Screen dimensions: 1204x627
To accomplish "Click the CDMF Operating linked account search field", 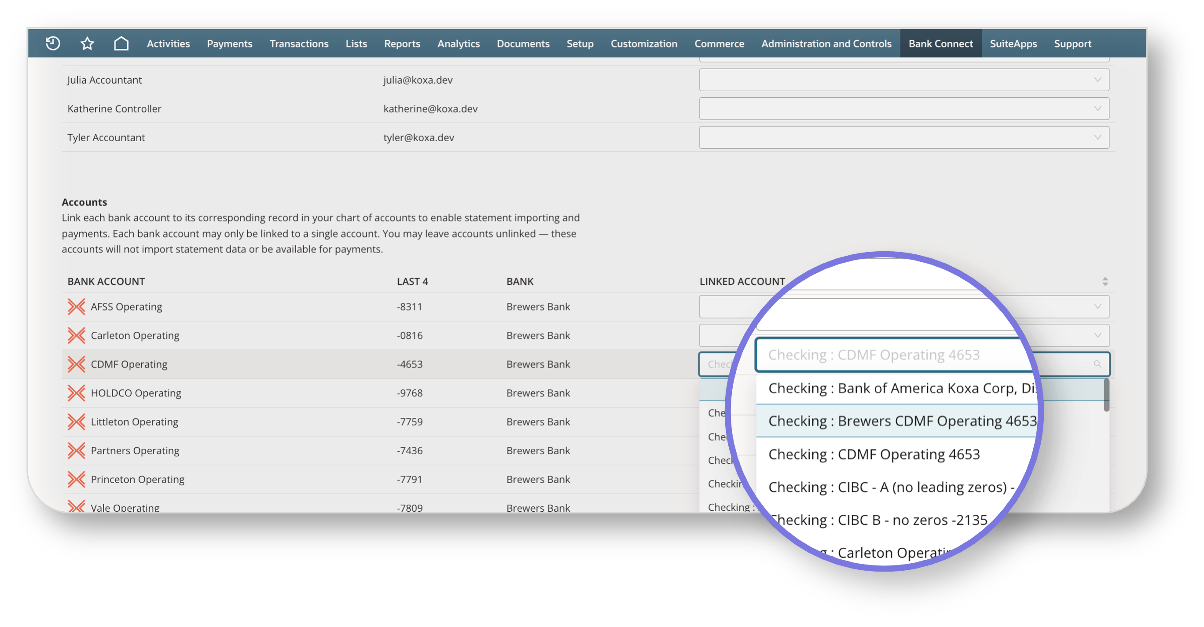I will click(903, 364).
